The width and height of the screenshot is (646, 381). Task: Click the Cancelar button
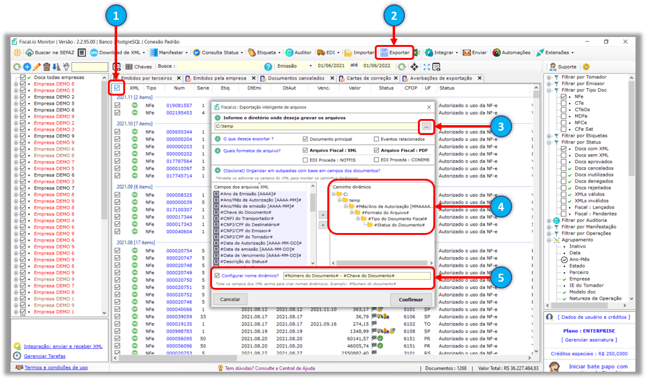click(x=230, y=300)
